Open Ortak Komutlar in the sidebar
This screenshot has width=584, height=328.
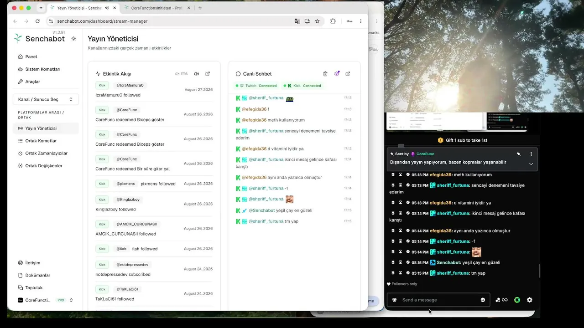[46, 141]
